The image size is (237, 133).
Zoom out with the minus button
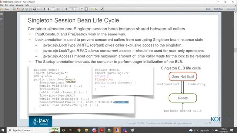point(63,9)
